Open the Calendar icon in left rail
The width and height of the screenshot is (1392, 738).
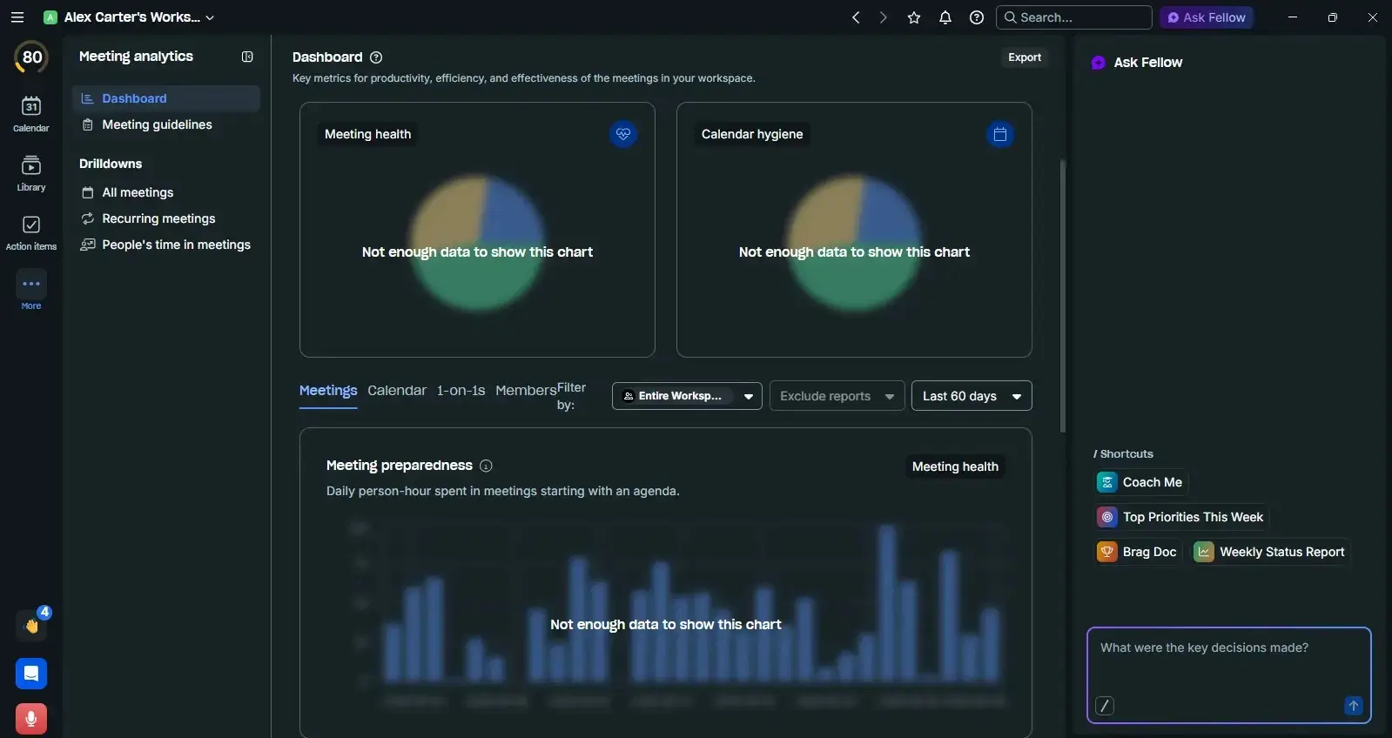coord(31,114)
